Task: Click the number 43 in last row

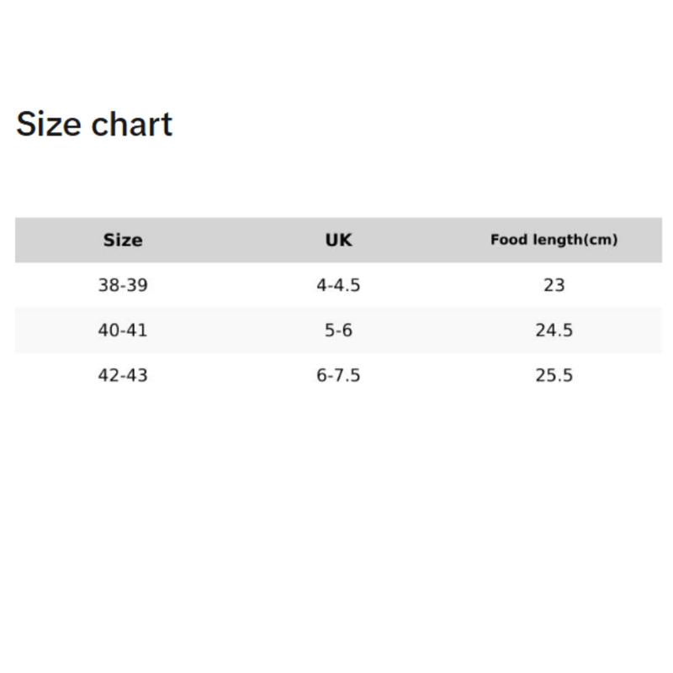Action: (x=137, y=375)
